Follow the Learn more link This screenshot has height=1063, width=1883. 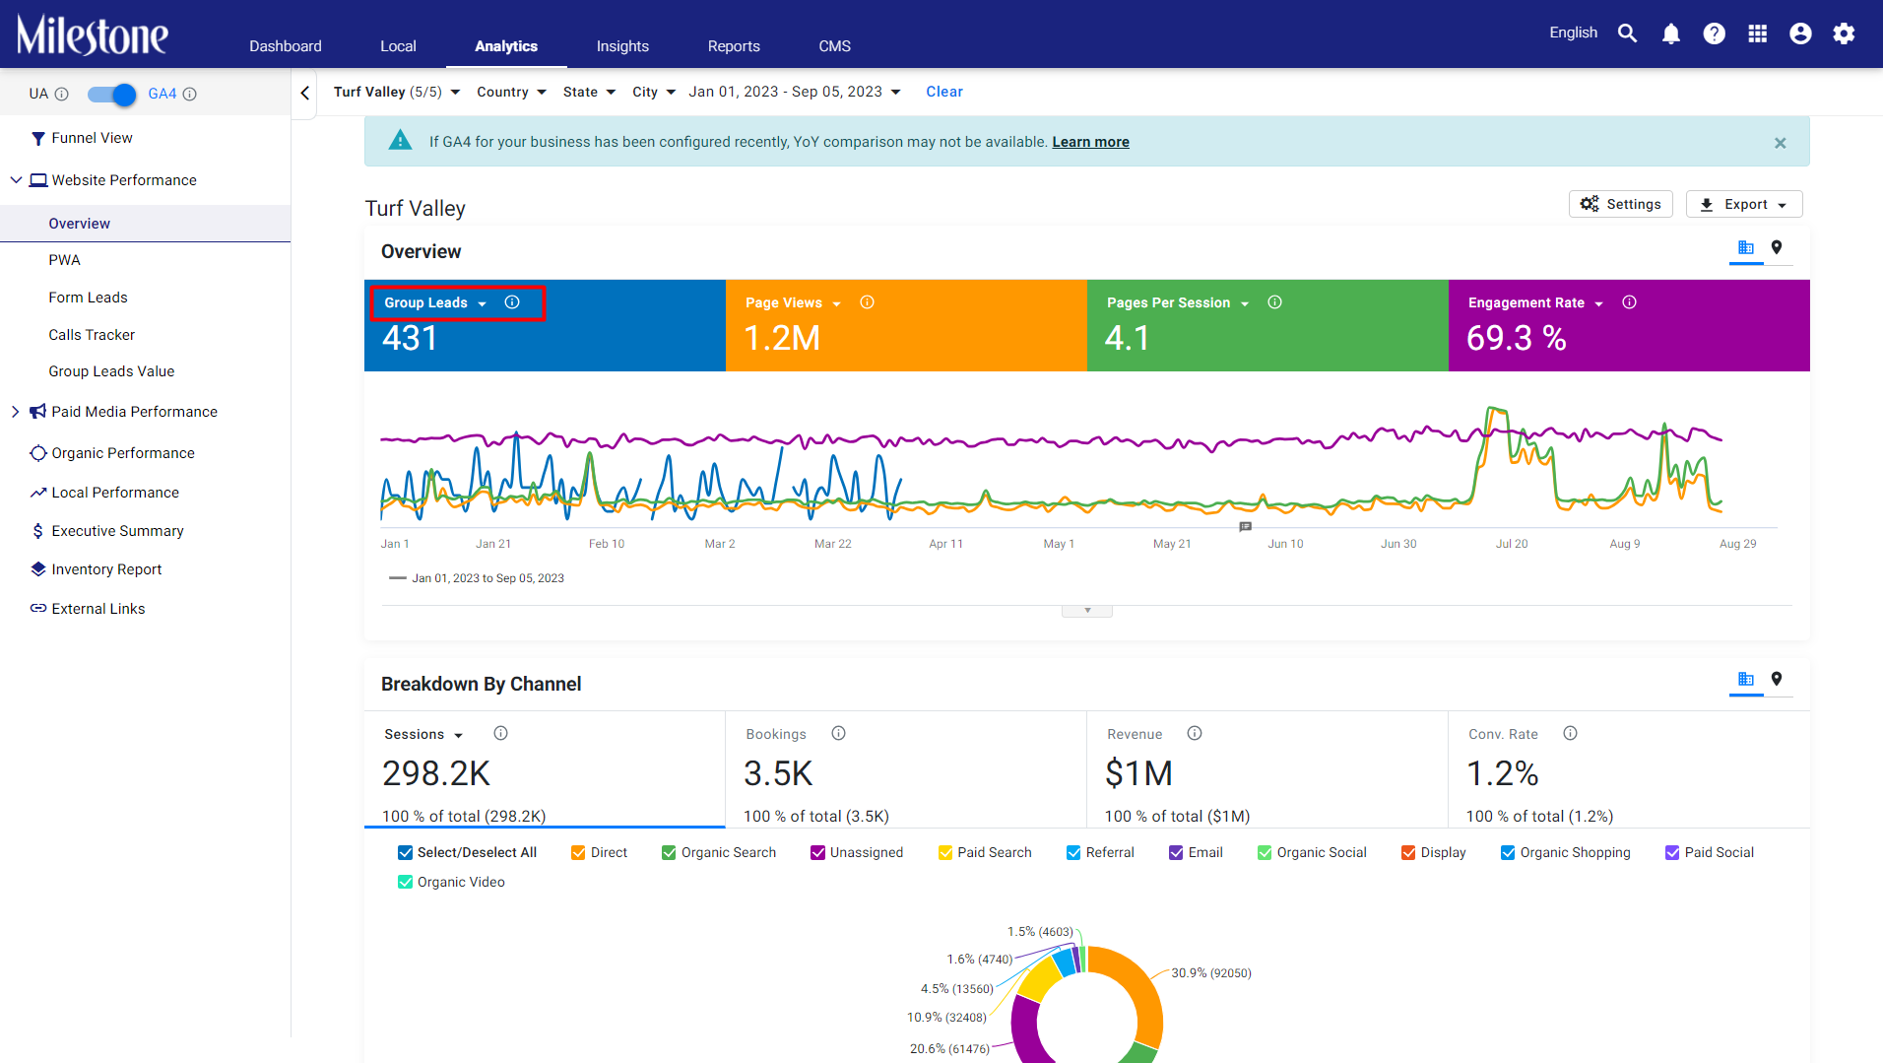click(1091, 142)
